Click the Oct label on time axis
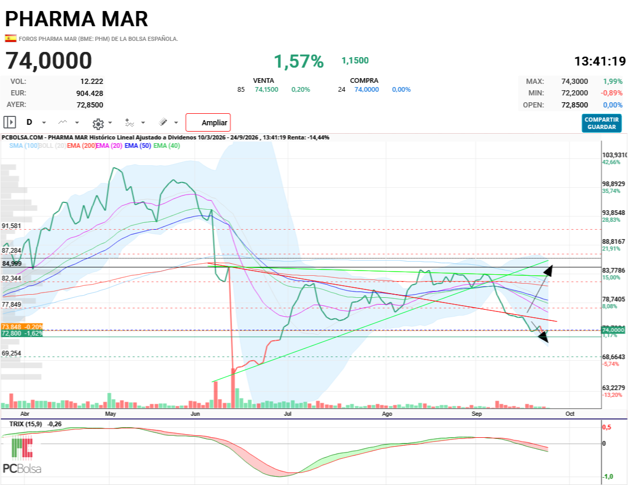The image size is (629, 485). [x=570, y=414]
